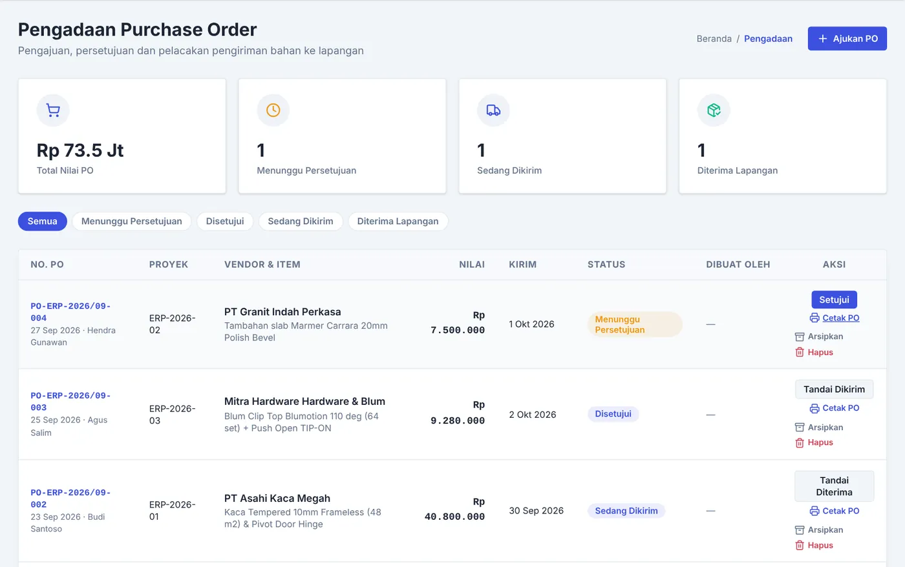Click the trash icon in PO-ERP-2026/09-004 row

pyautogui.click(x=800, y=352)
